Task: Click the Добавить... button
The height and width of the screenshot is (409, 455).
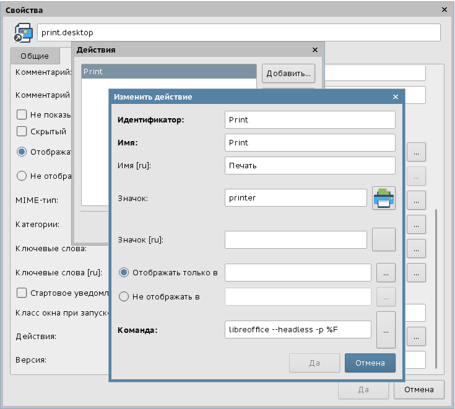Action: [x=288, y=74]
